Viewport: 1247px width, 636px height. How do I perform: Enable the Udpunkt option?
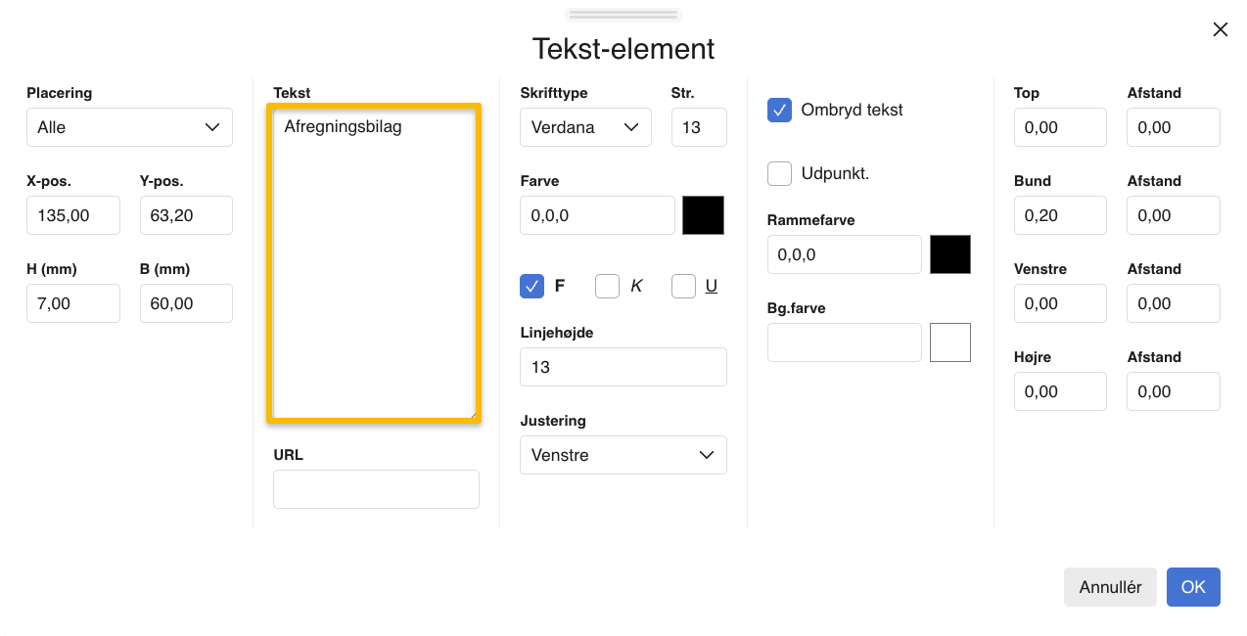click(x=779, y=173)
